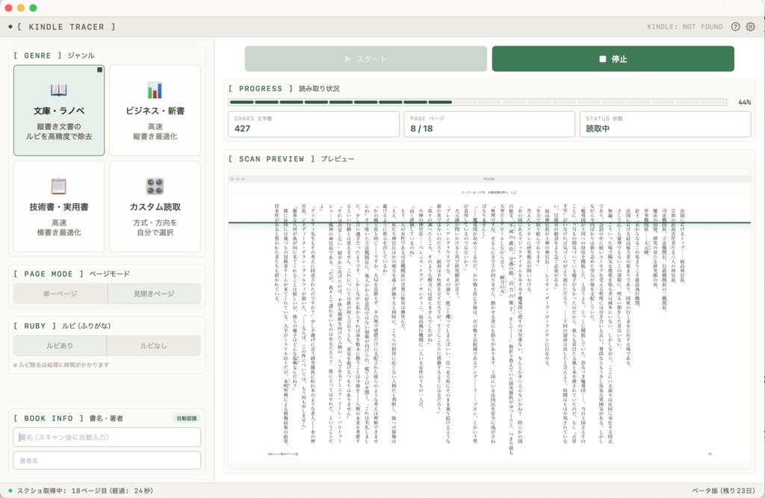Click the clipboard icon for 技術書・実用書
Screen dimensions: 765x498
pyautogui.click(x=58, y=186)
